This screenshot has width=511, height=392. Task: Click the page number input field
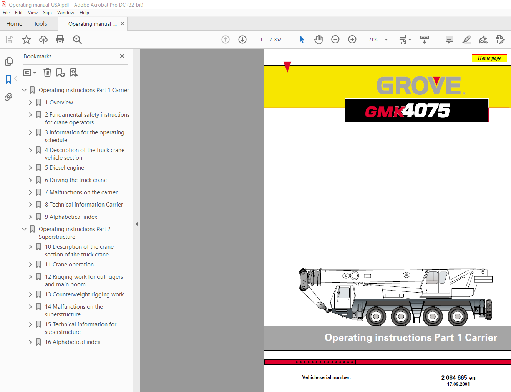[261, 40]
